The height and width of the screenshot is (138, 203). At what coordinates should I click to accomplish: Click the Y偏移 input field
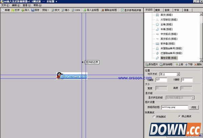tap(187, 80)
